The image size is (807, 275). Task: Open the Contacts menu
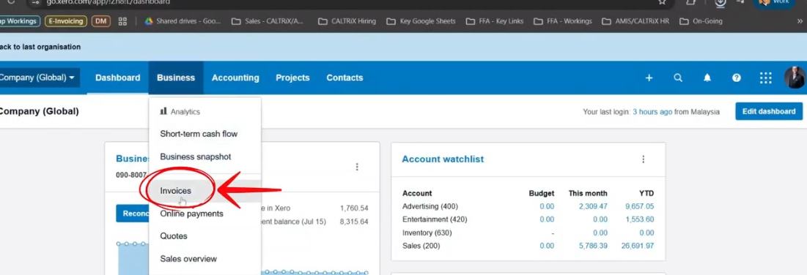(344, 78)
